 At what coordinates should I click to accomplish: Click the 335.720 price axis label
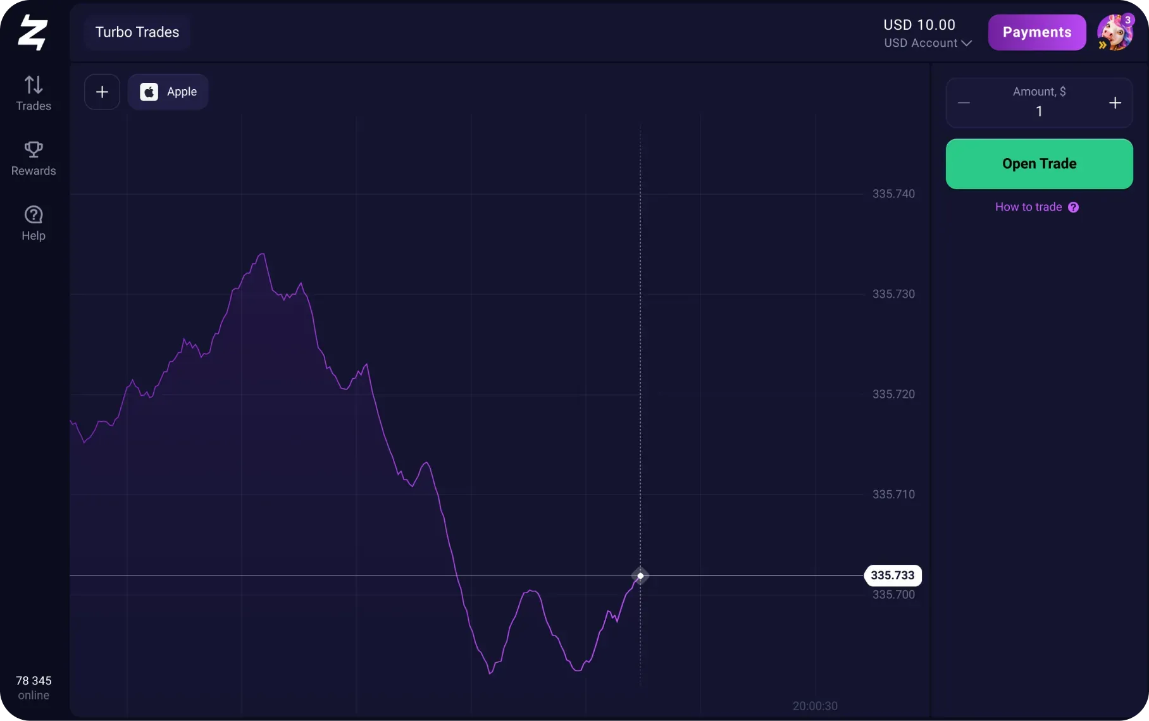pyautogui.click(x=893, y=394)
